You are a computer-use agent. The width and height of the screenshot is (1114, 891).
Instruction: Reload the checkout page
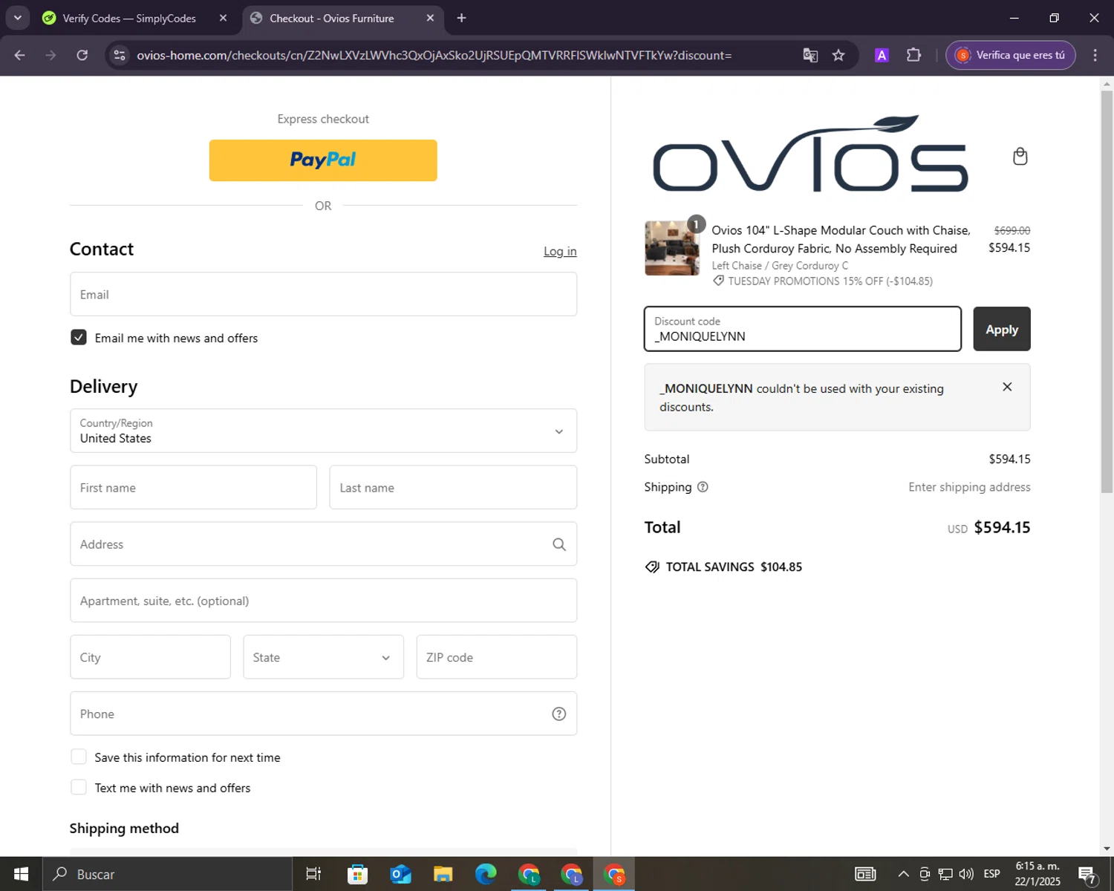coord(82,55)
